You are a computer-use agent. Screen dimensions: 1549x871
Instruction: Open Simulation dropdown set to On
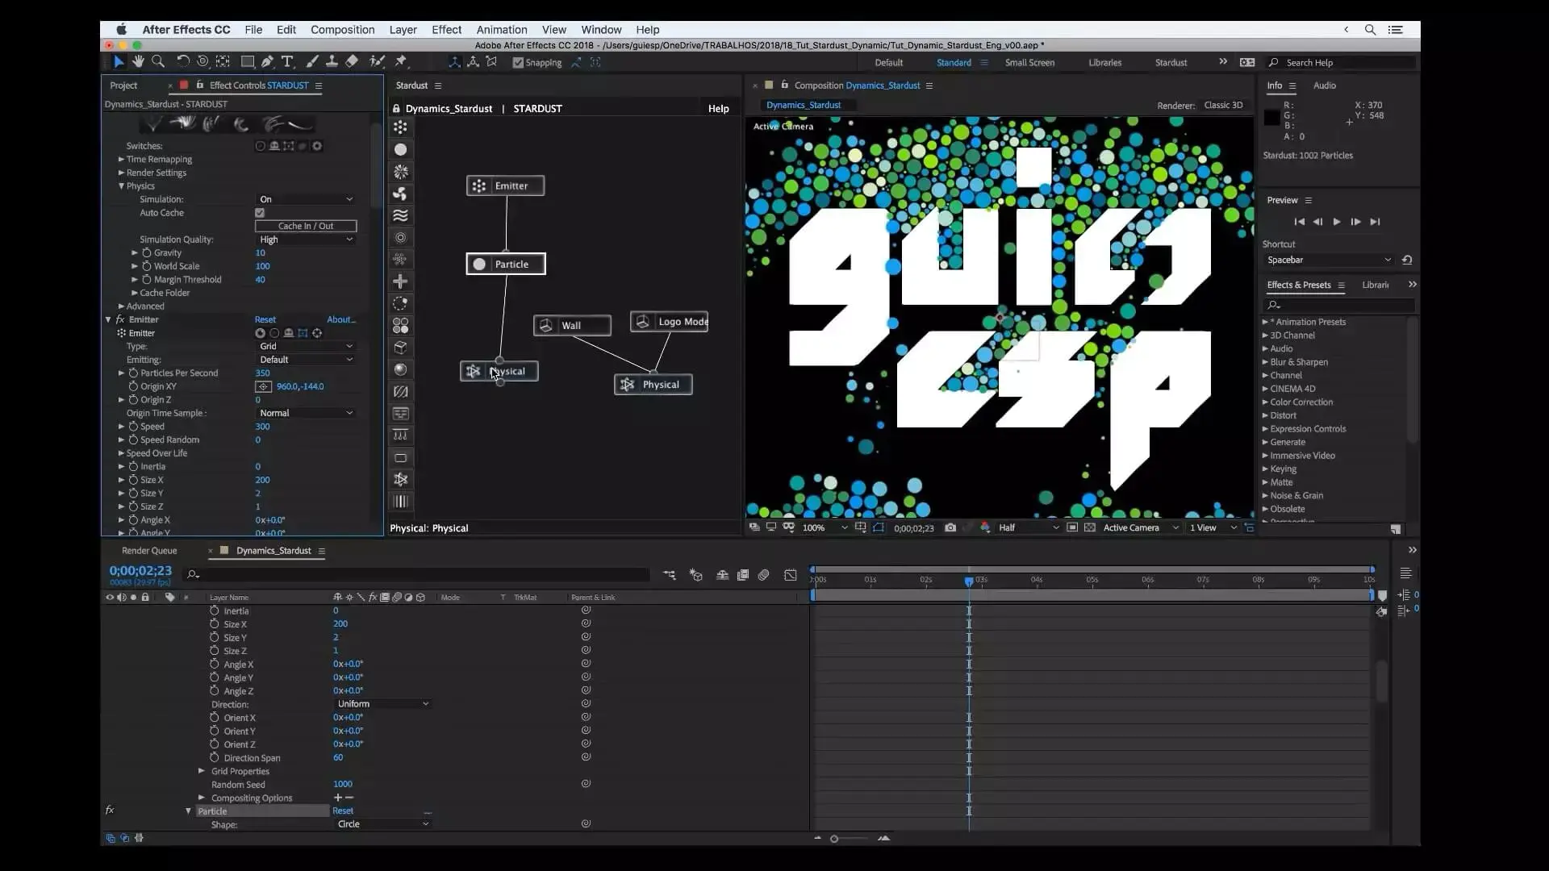306,199
